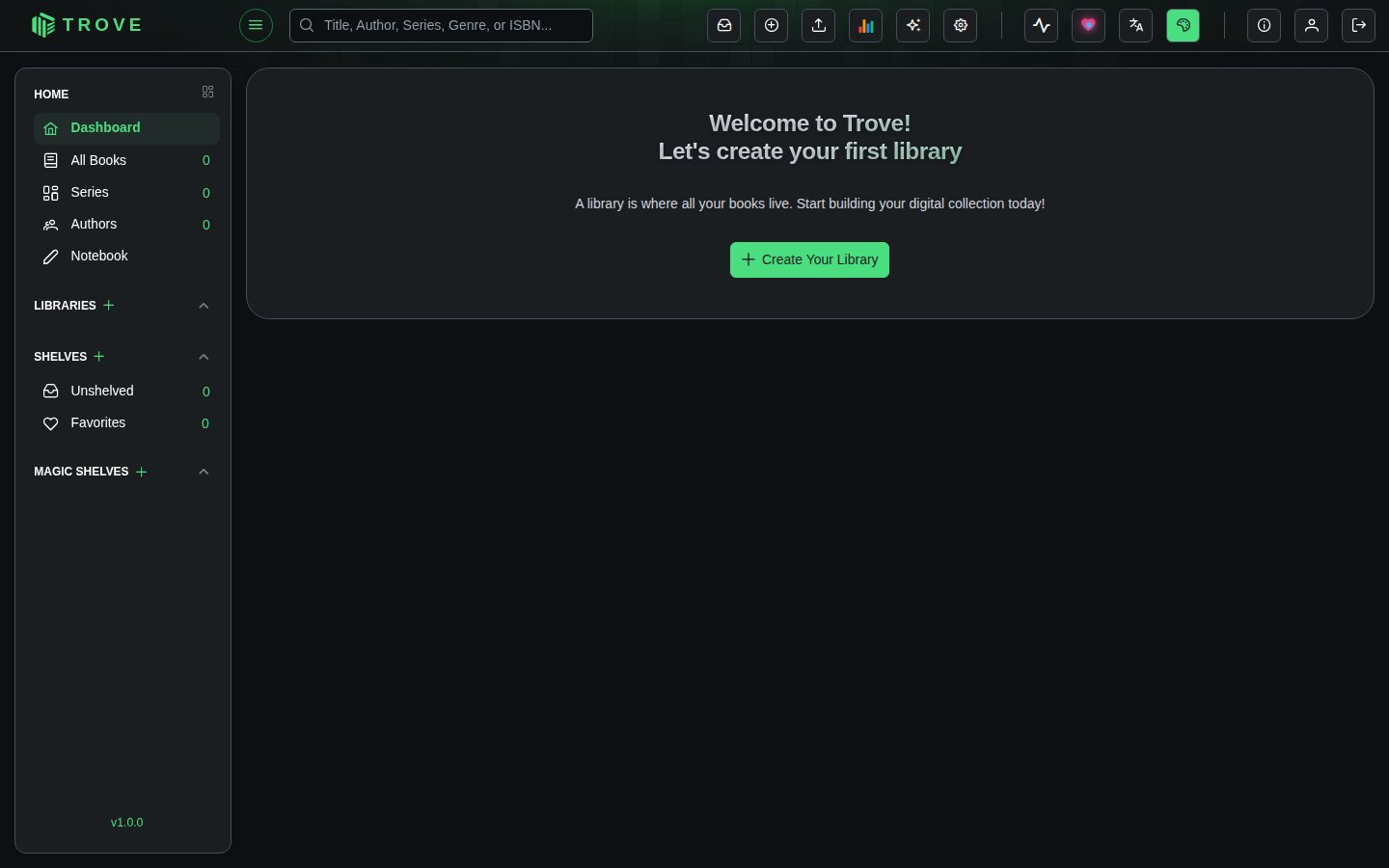
Task: Click the All Books count 0
Action: [205, 160]
